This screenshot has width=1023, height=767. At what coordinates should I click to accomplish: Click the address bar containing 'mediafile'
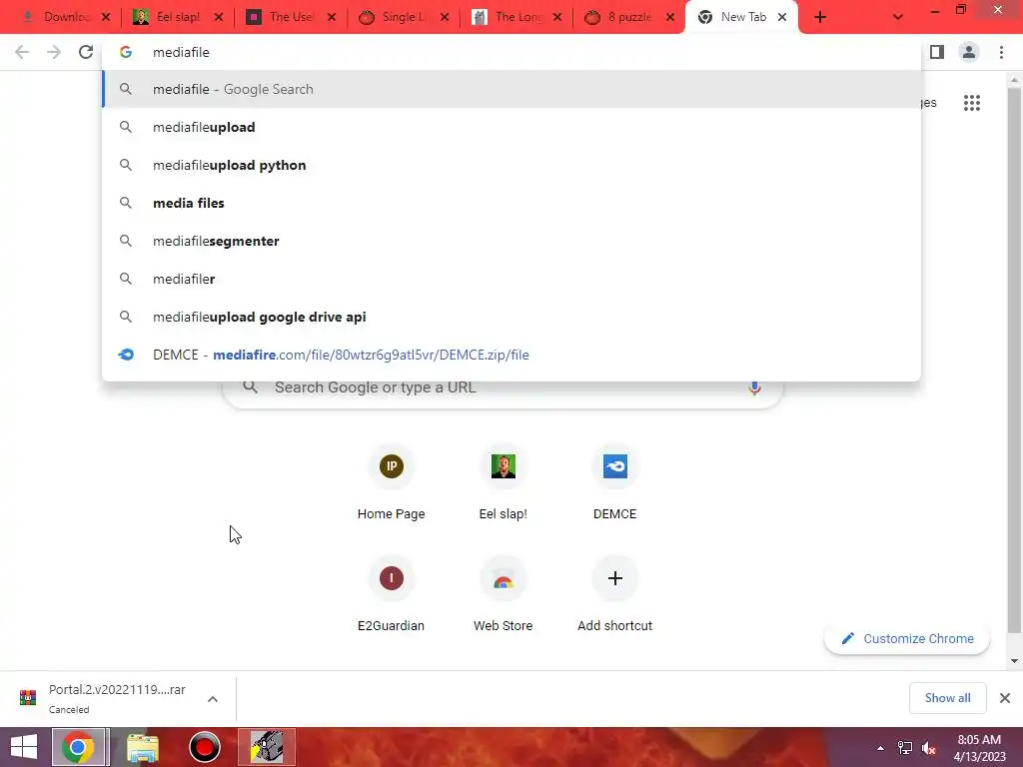(x=511, y=52)
